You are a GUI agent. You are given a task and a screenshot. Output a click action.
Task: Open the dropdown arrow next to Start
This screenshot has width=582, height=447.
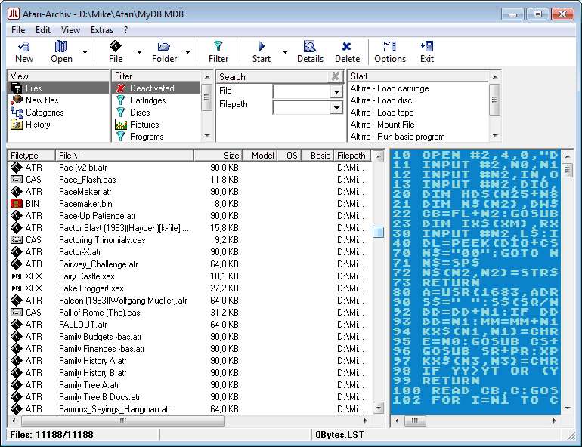pyautogui.click(x=285, y=52)
